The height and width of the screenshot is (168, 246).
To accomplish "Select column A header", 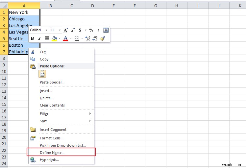I will tap(24, 6).
